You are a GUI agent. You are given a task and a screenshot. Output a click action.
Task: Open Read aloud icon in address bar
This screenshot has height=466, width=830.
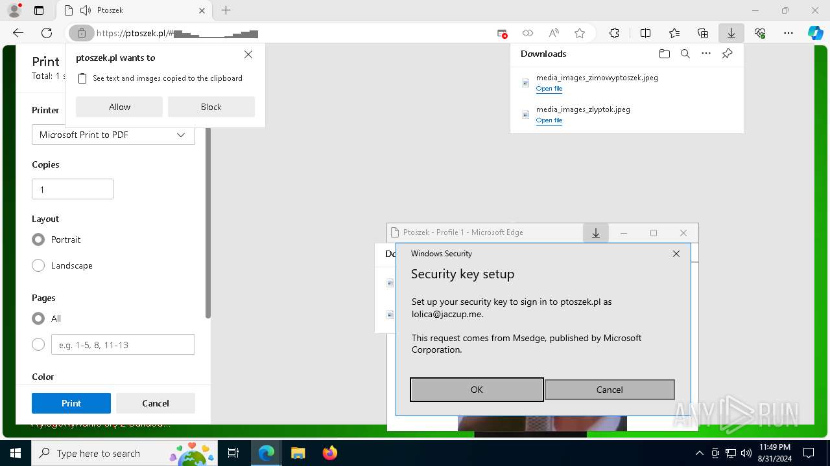[554, 33]
